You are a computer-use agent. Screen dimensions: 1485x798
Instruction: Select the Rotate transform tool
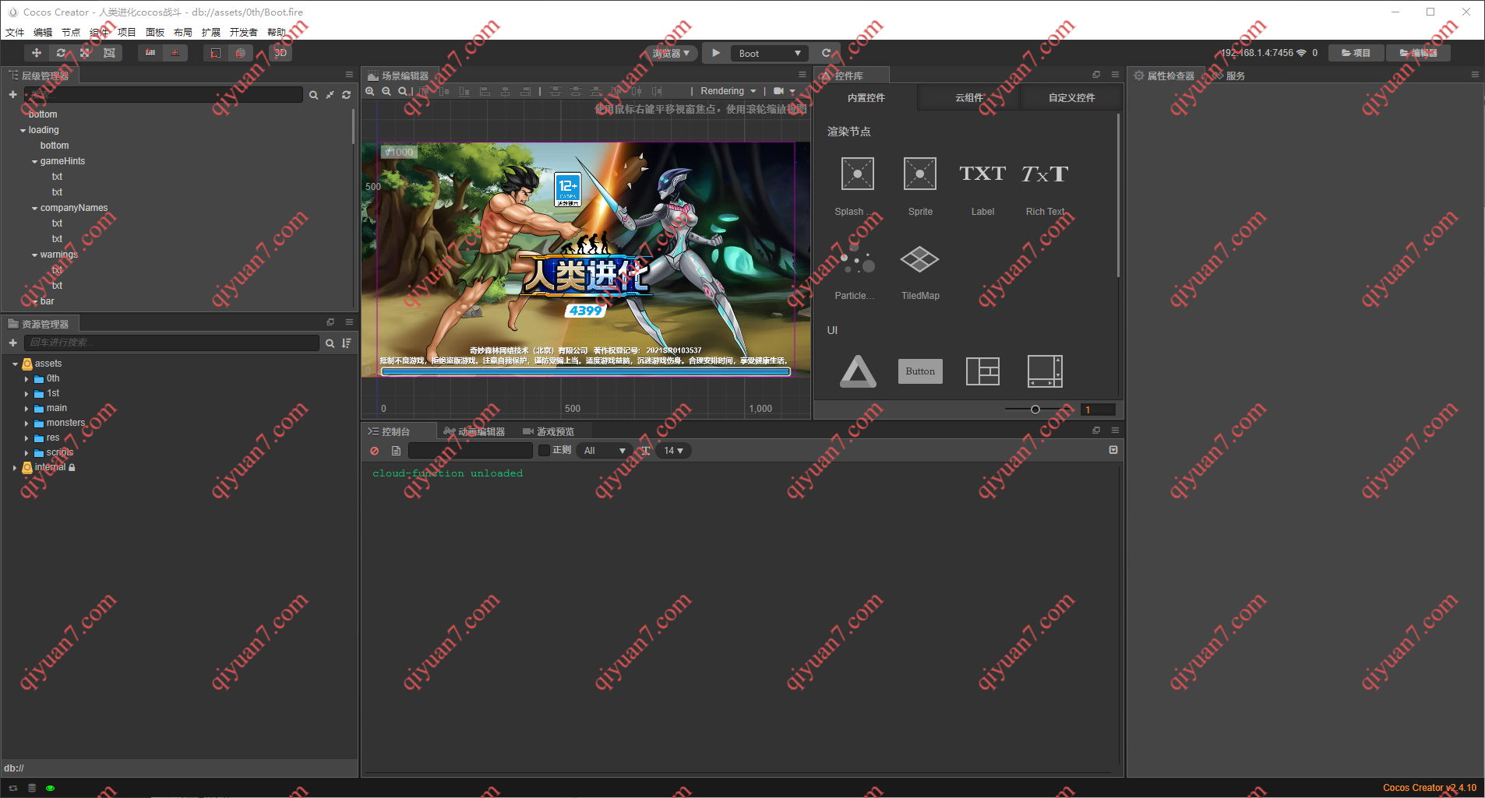(61, 53)
